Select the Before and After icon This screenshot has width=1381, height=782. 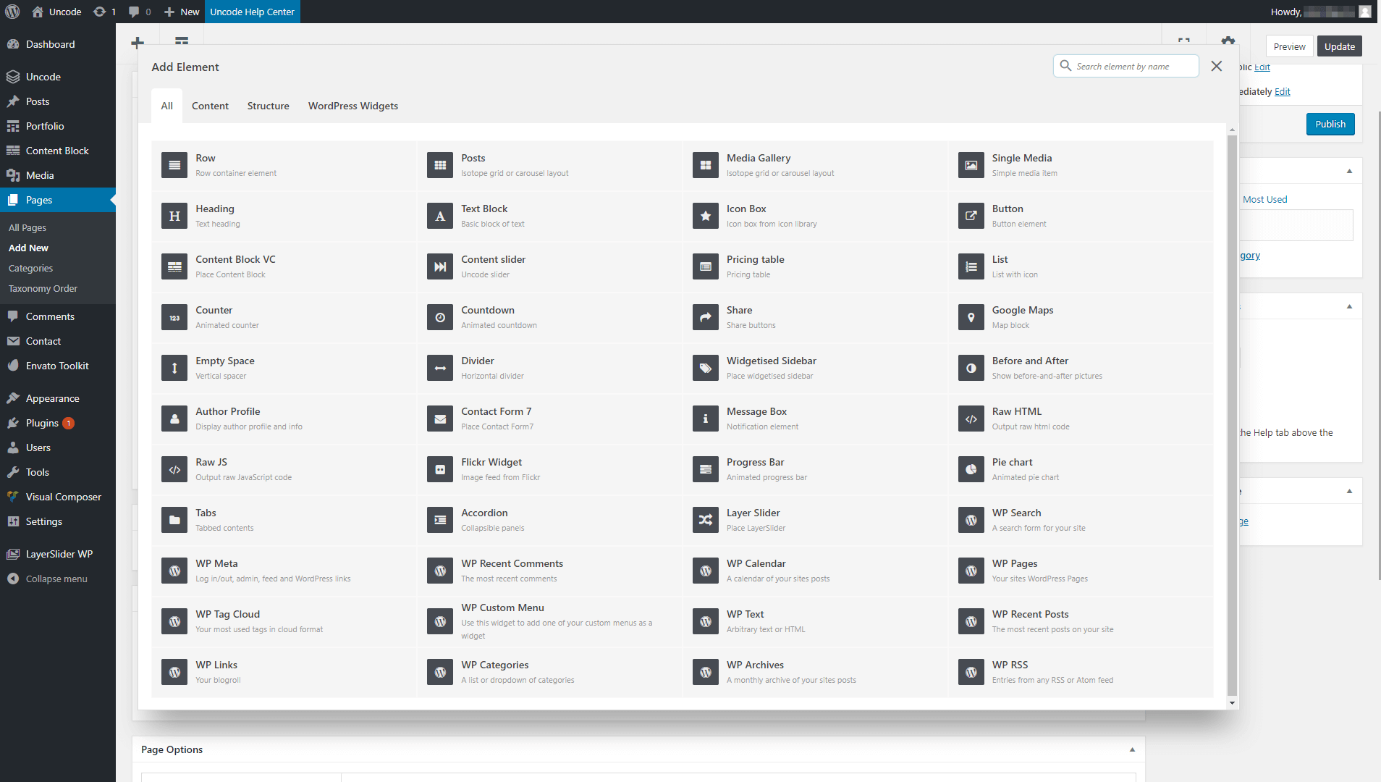pos(971,368)
